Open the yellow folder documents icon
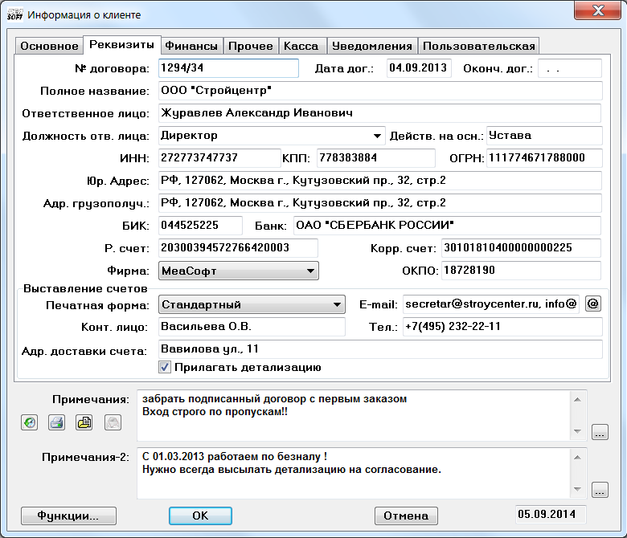Viewport: 627px width, 538px height. 84,422
